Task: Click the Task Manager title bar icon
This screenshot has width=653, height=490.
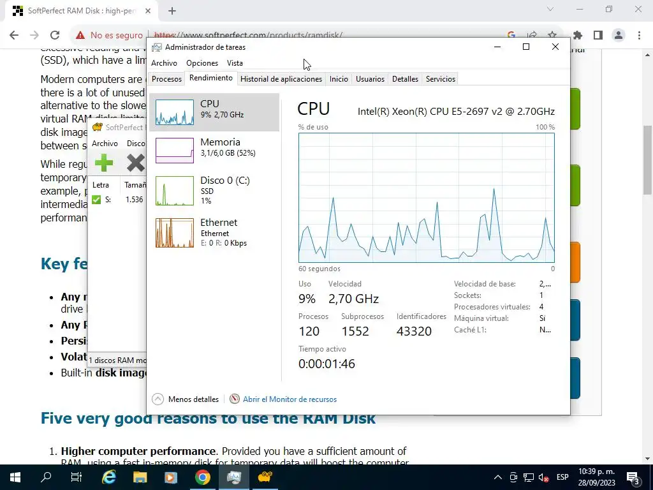Action: pyautogui.click(x=157, y=47)
